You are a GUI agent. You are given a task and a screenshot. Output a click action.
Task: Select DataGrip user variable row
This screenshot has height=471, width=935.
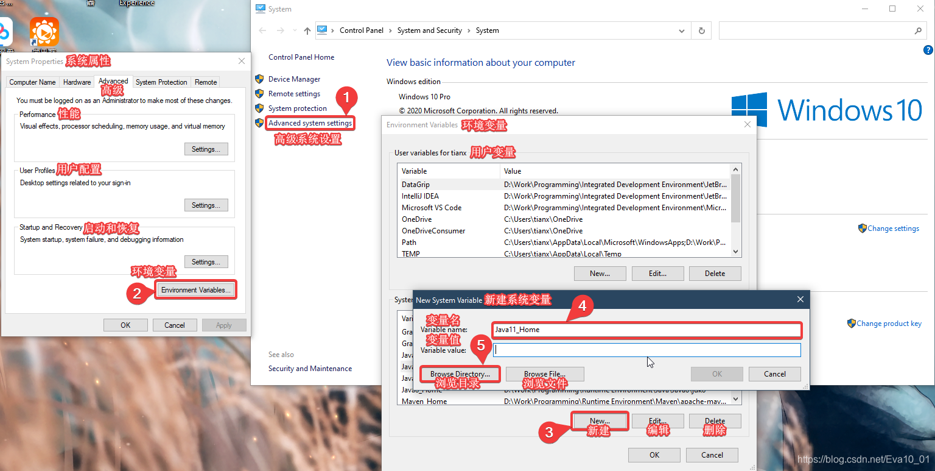[x=564, y=185]
